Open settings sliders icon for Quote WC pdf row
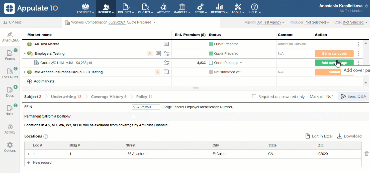Image resolution: width=370 pixels, height=173 pixels. pos(167,63)
